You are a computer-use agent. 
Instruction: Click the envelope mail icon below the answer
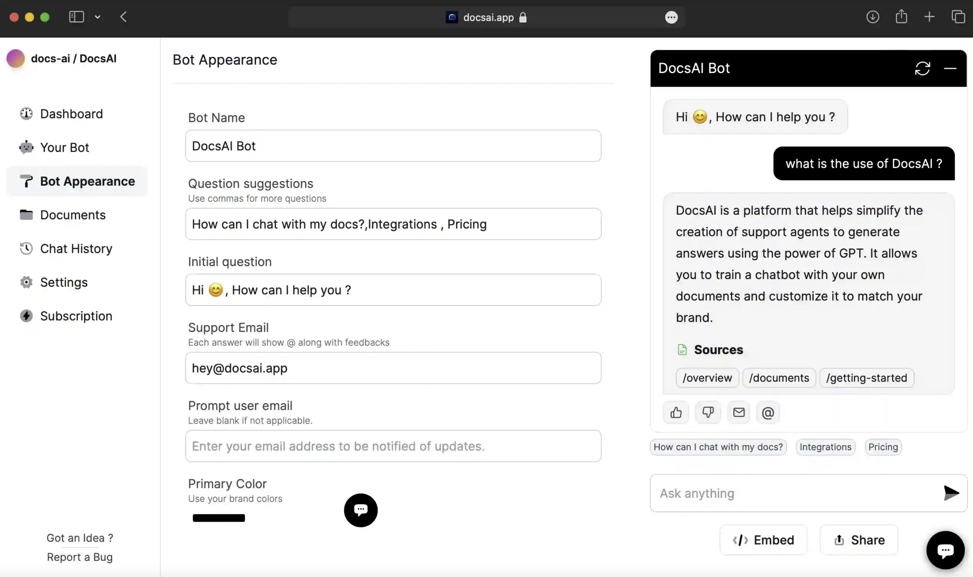pos(739,412)
